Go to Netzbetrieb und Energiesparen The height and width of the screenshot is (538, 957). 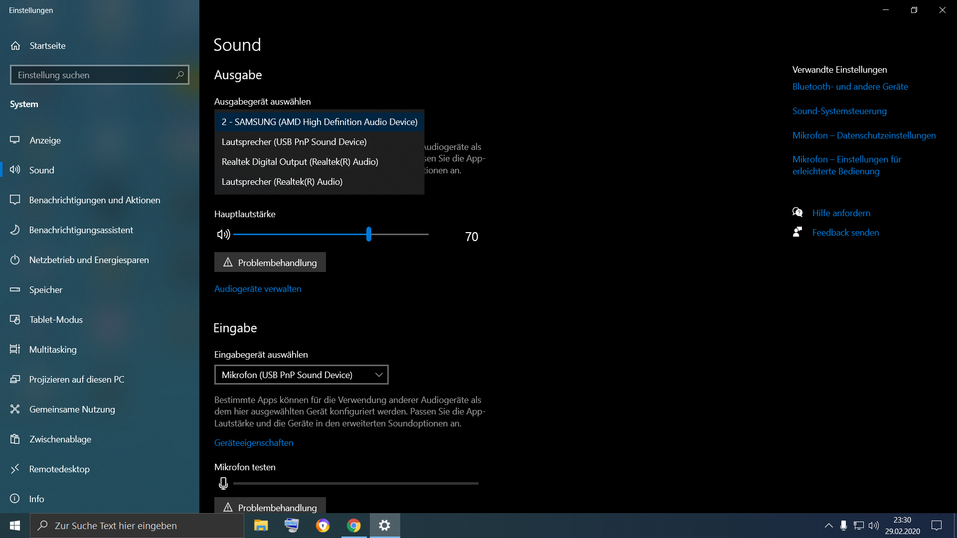click(89, 260)
